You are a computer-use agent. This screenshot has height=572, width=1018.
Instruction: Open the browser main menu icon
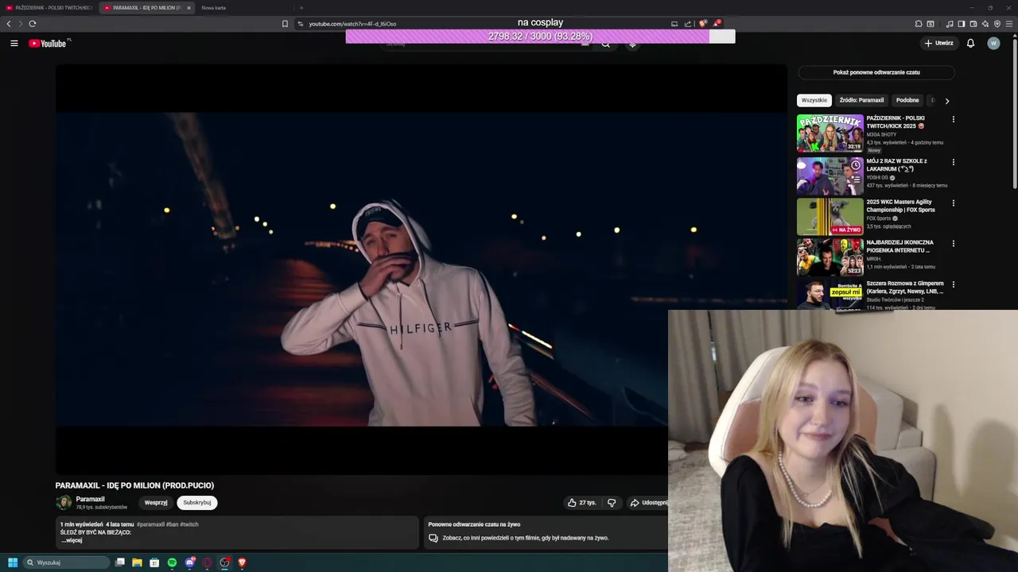(x=1009, y=24)
